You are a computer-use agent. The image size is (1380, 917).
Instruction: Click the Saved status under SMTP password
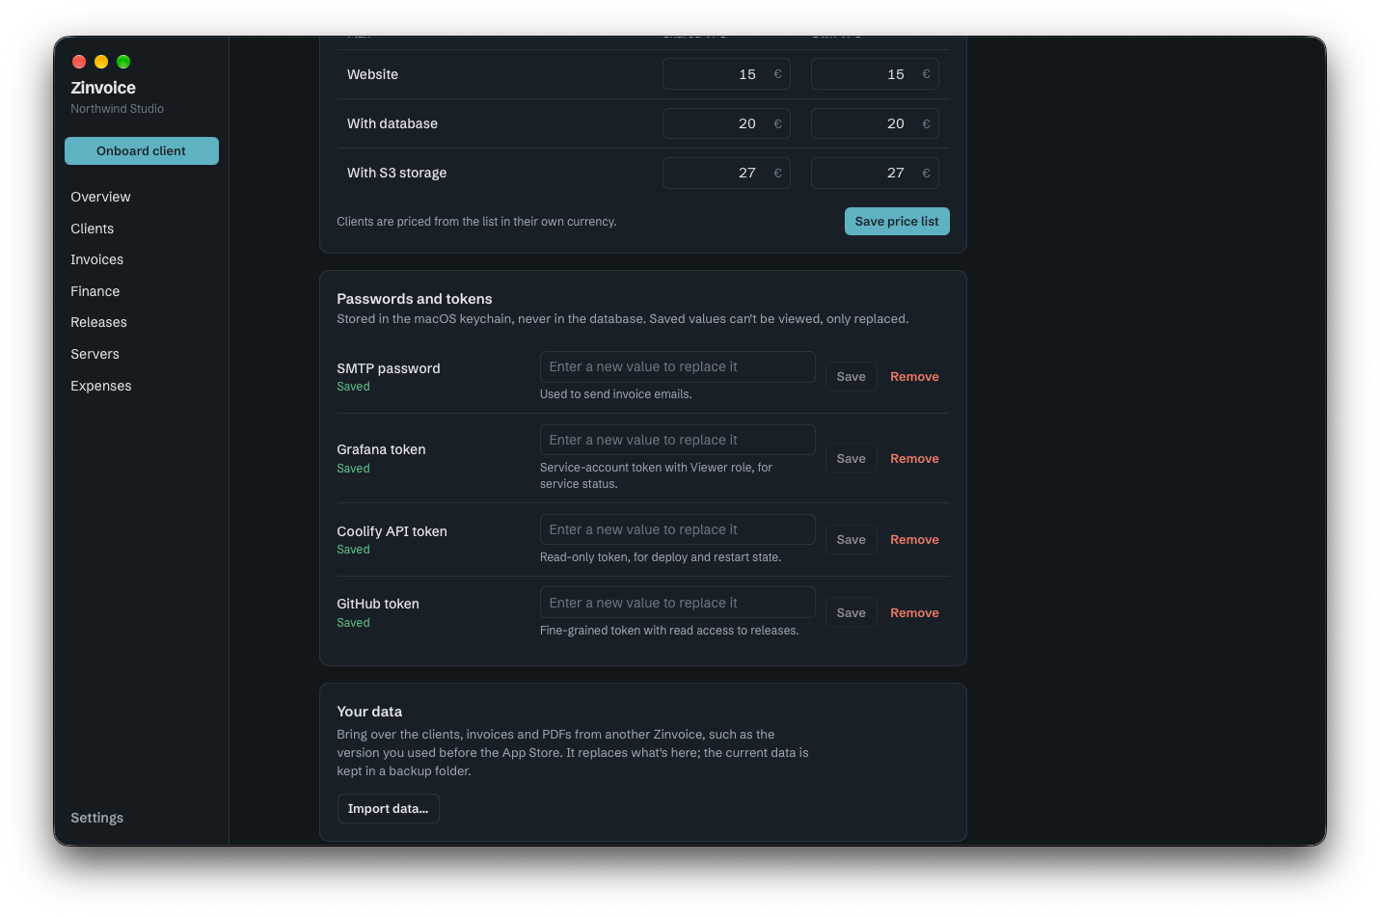[353, 387]
